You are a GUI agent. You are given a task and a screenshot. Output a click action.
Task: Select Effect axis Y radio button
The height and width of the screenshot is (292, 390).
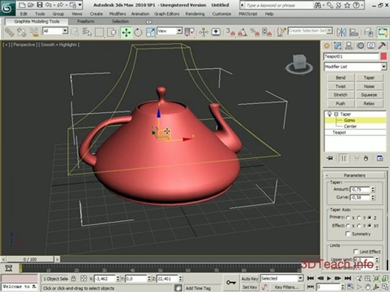(359, 226)
